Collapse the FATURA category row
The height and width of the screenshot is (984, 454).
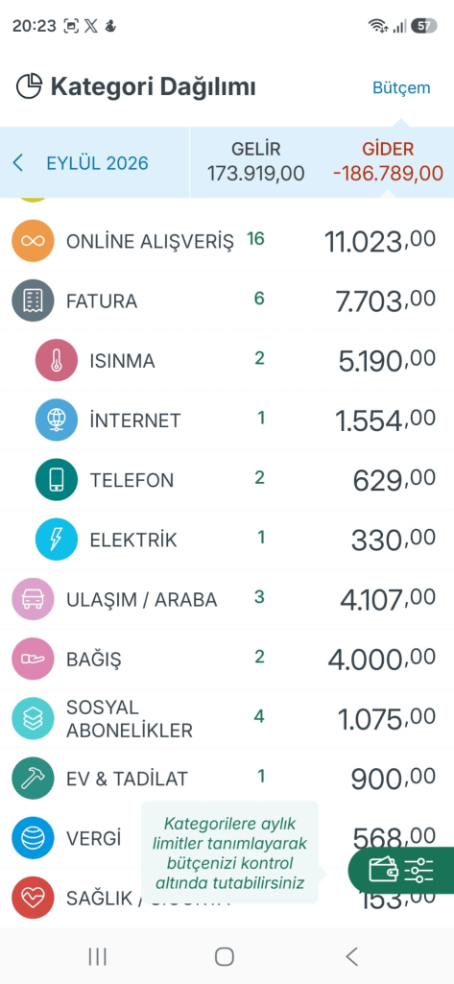[x=227, y=300]
